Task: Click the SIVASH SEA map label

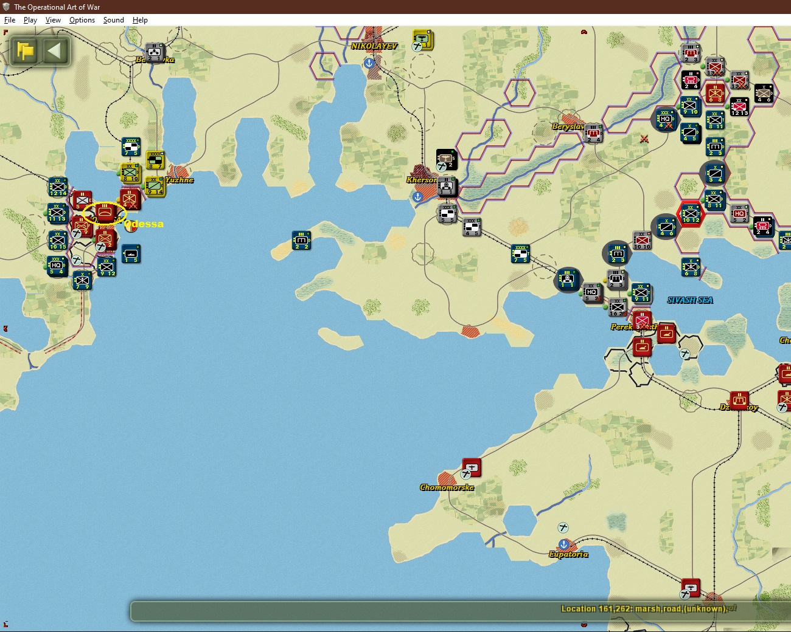Action: tap(690, 300)
